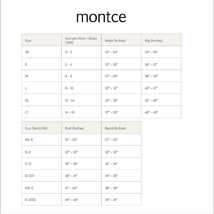Select the D-DD cup size row label
The image size is (214, 214).
tap(29, 176)
